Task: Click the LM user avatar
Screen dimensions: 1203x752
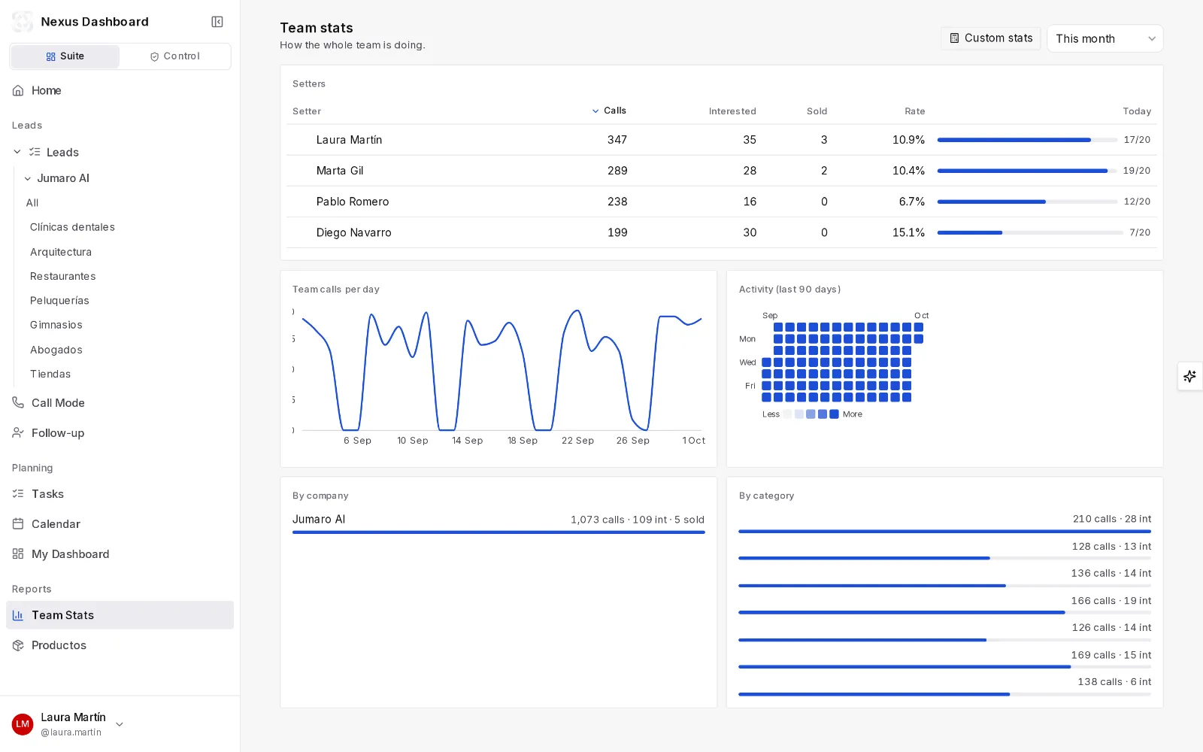Action: (23, 724)
